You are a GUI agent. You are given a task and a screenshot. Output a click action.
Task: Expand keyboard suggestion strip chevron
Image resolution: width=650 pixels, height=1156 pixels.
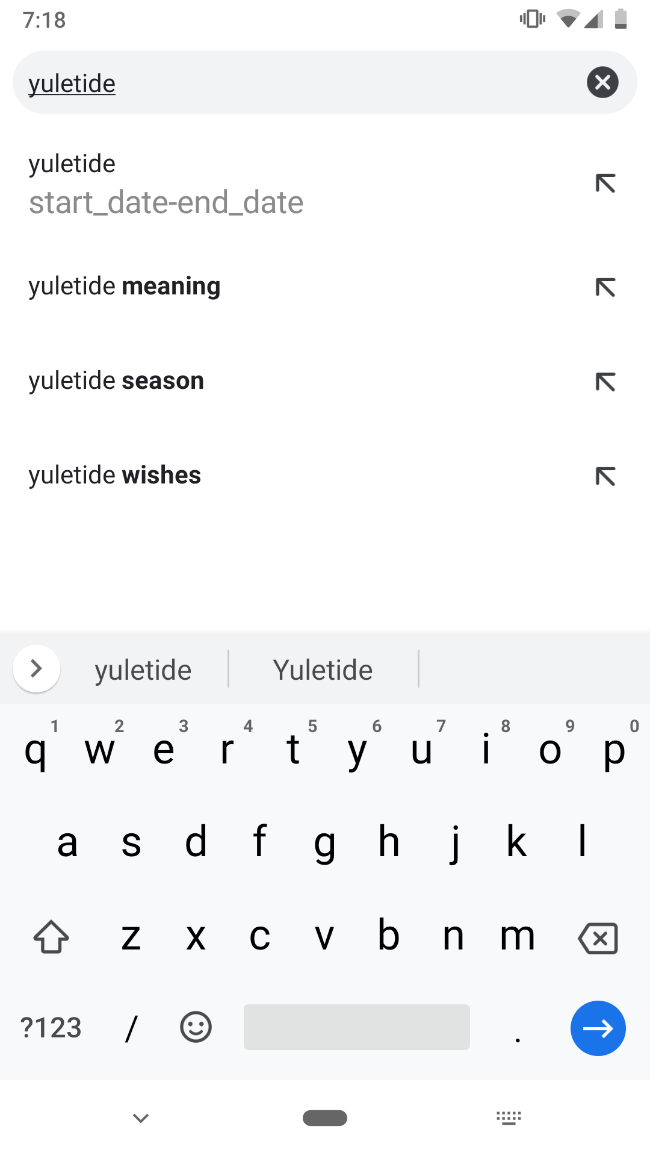click(36, 668)
